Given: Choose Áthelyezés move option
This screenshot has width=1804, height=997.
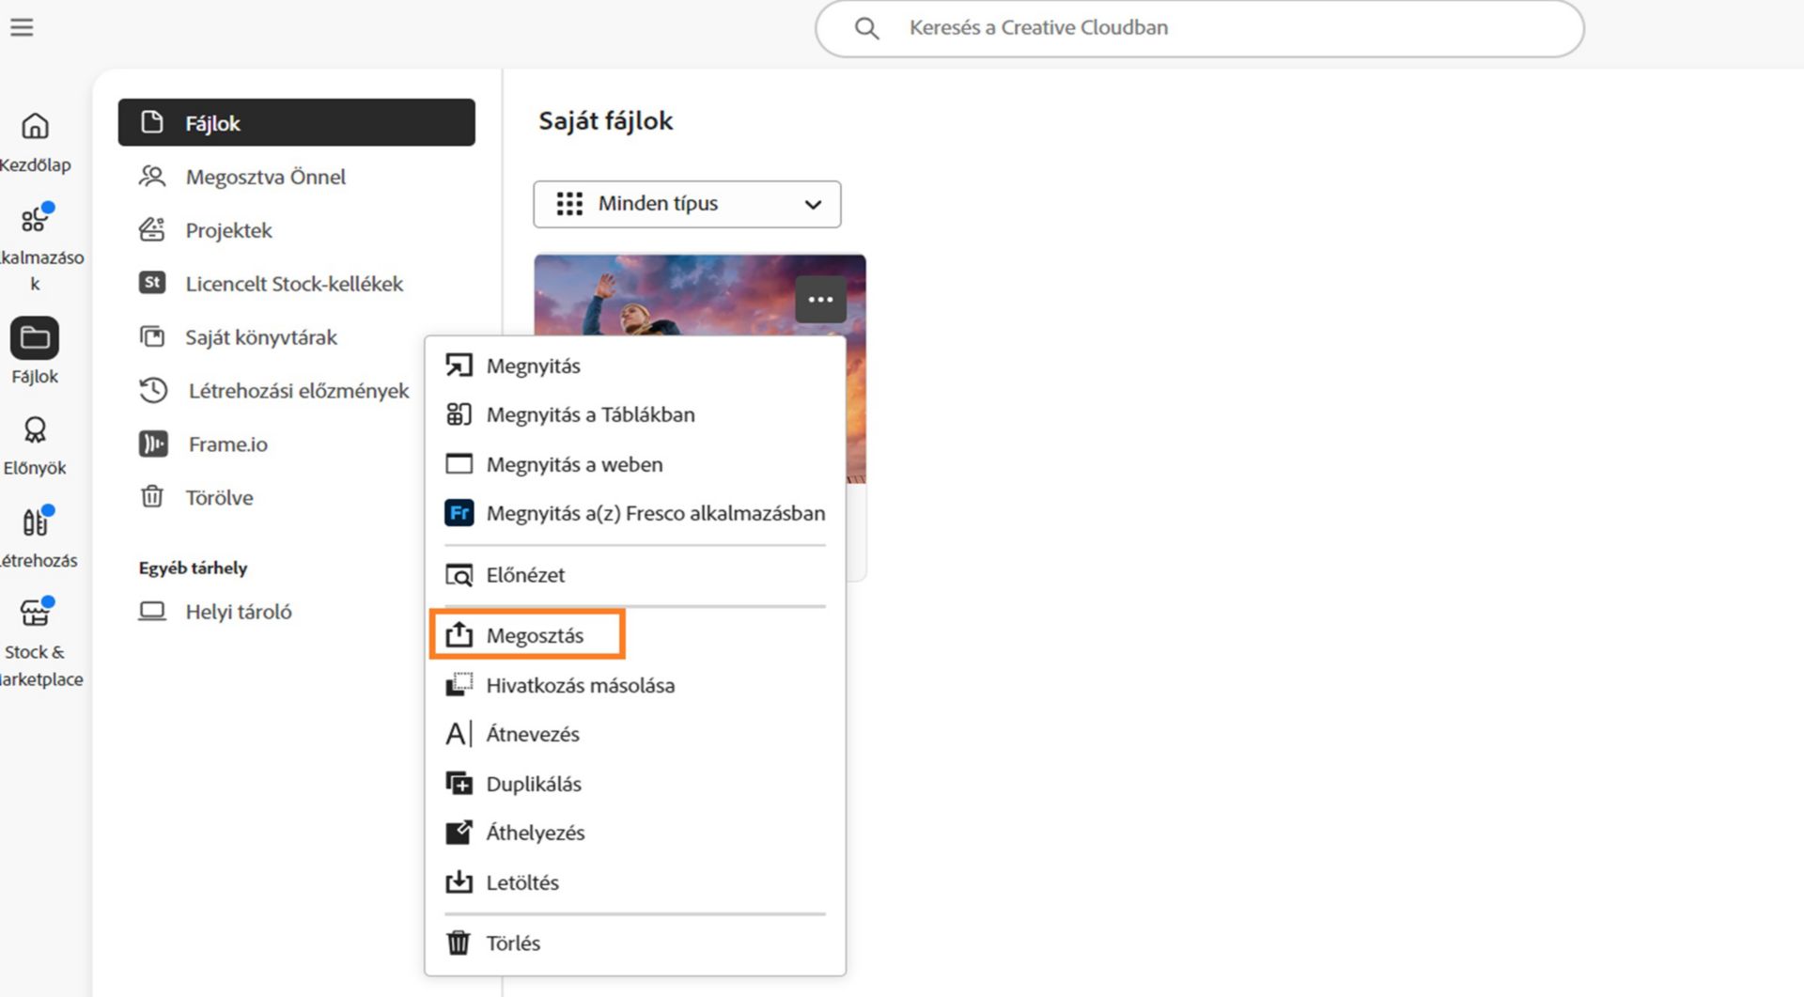Looking at the screenshot, I should (x=635, y=833).
